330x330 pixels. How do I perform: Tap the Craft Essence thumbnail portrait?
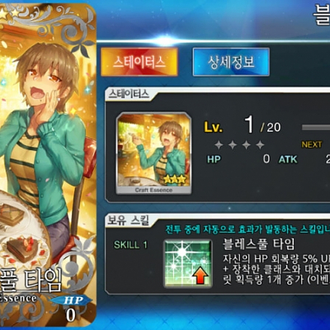154,153
